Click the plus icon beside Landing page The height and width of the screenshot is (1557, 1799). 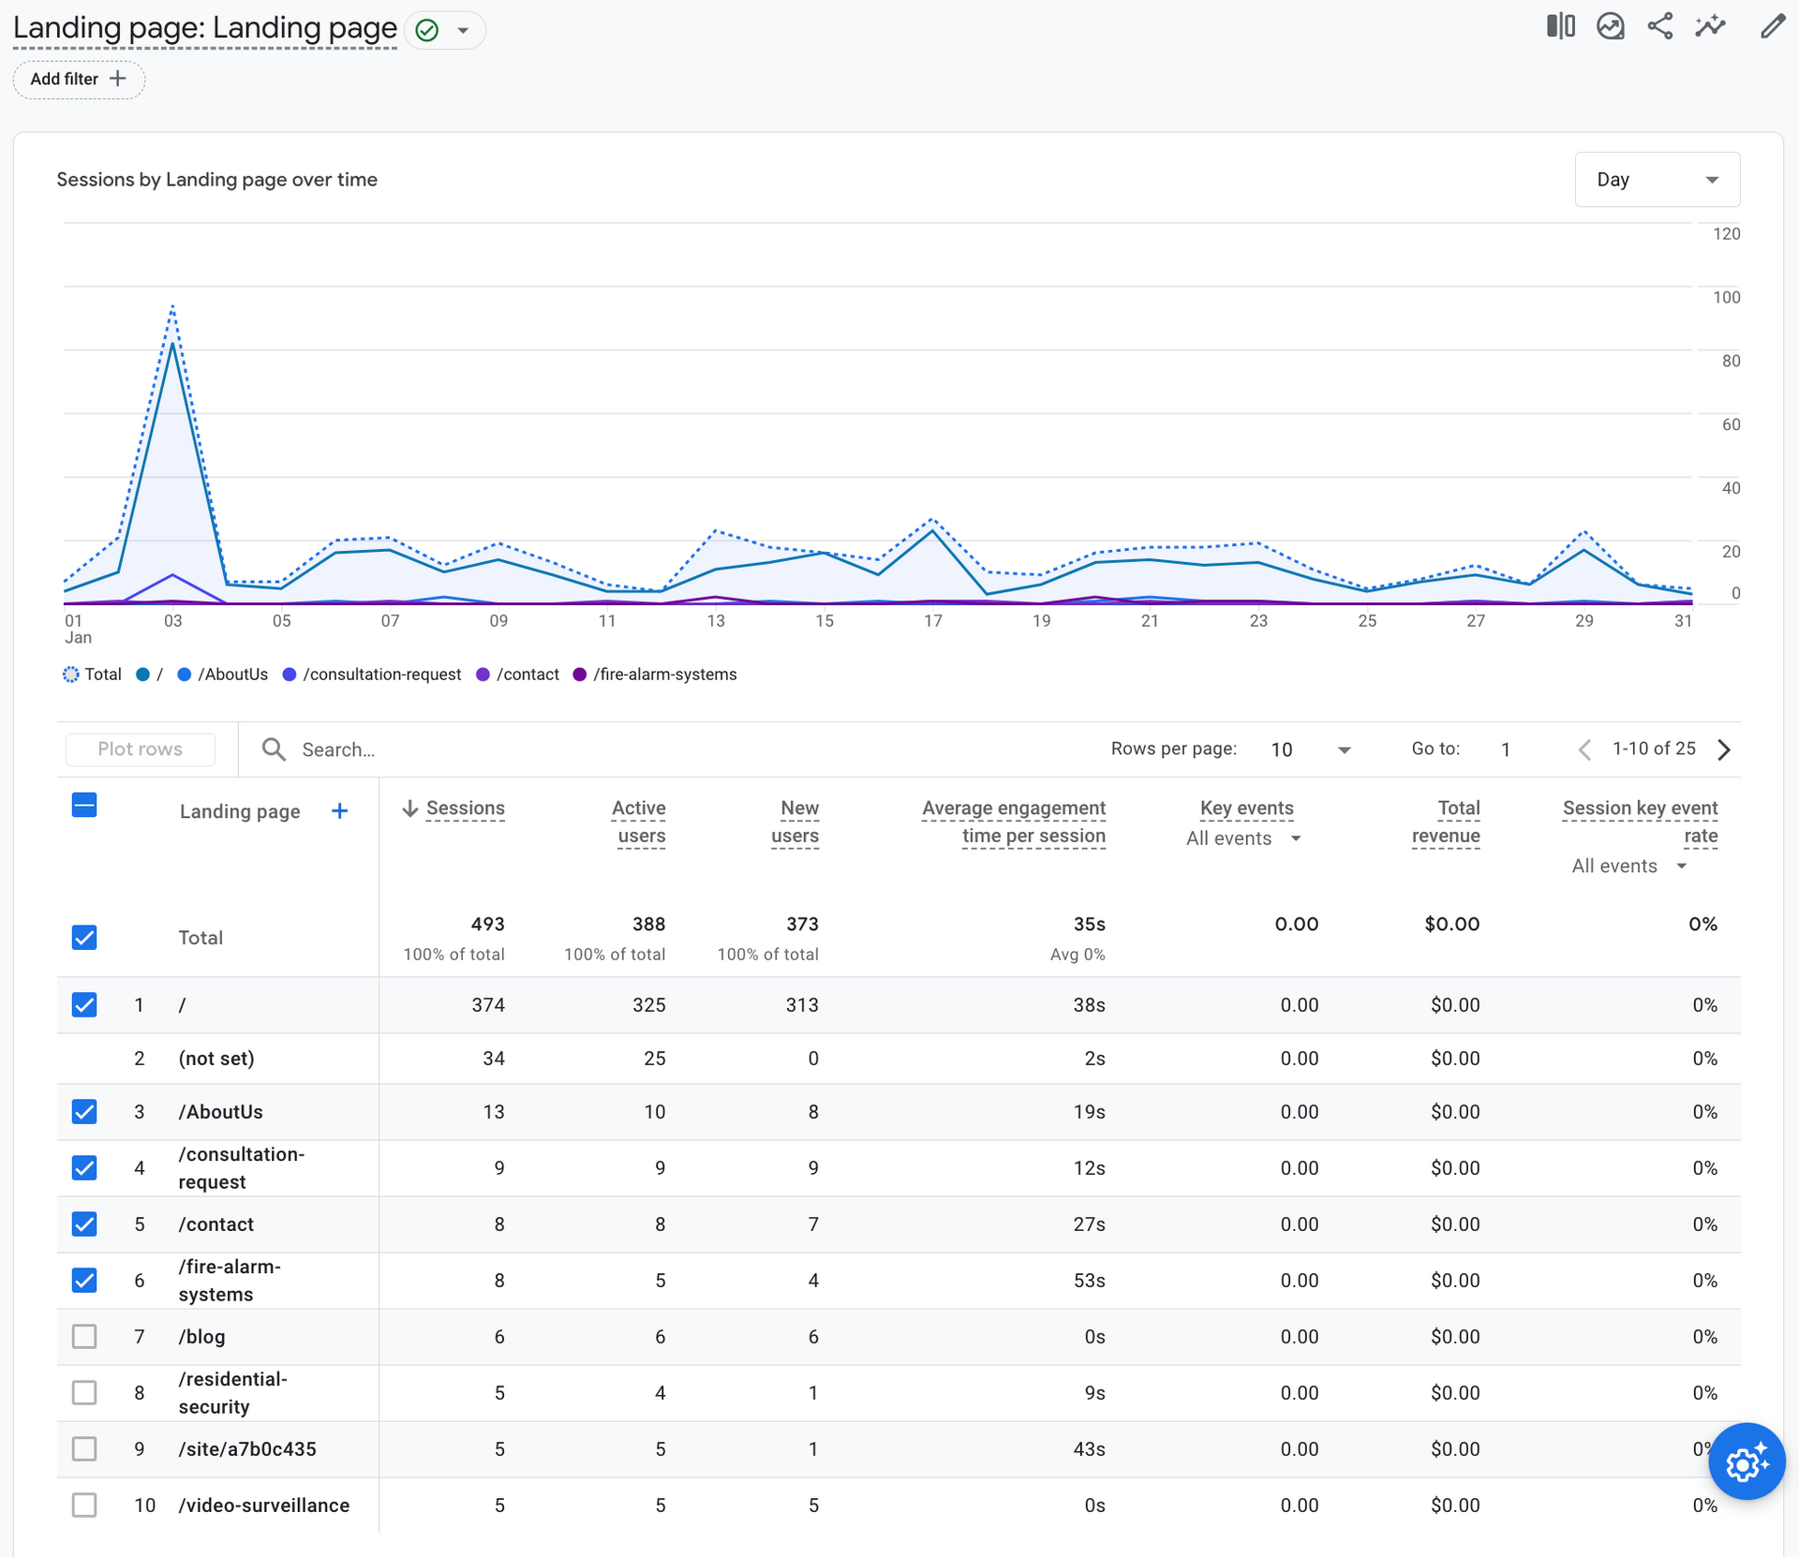tap(340, 811)
